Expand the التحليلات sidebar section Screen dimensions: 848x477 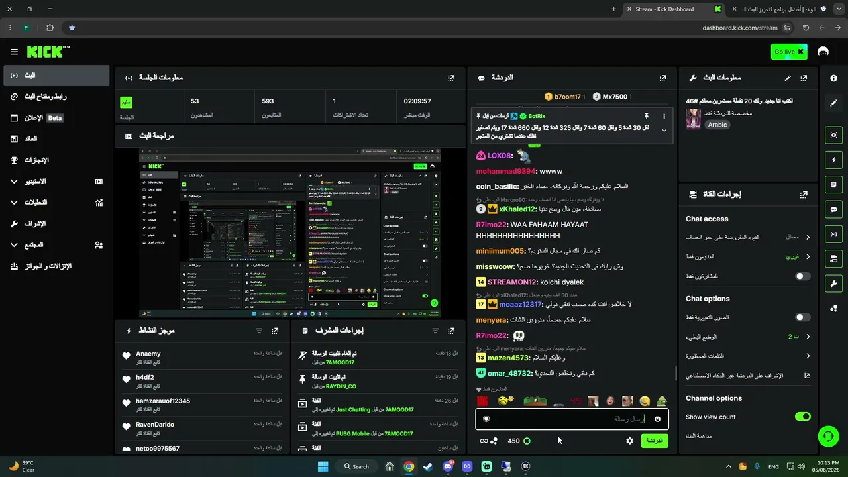56,203
